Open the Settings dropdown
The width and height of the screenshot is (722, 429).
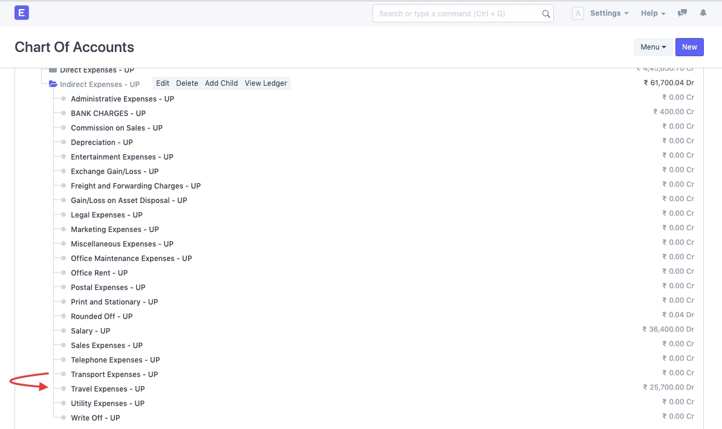(609, 13)
